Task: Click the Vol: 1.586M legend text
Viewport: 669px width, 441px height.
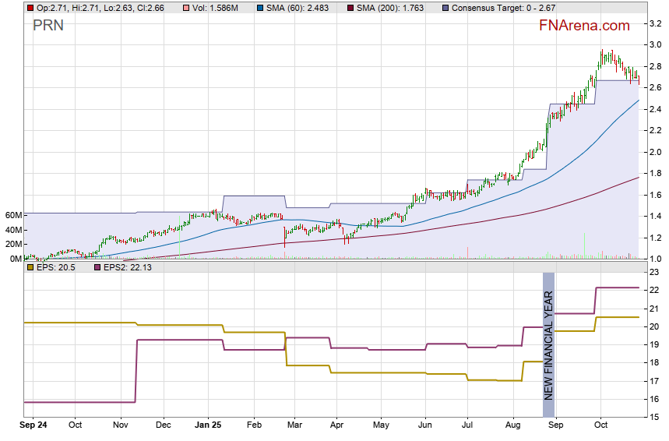Action: [x=216, y=7]
